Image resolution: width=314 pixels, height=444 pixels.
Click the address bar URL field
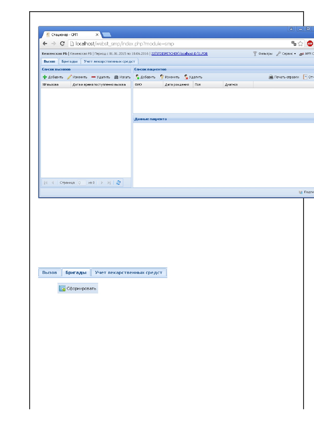pyautogui.click(x=180, y=44)
